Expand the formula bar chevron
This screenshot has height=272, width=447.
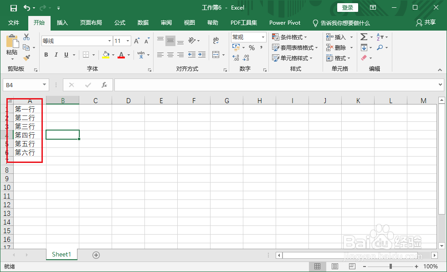[441, 84]
